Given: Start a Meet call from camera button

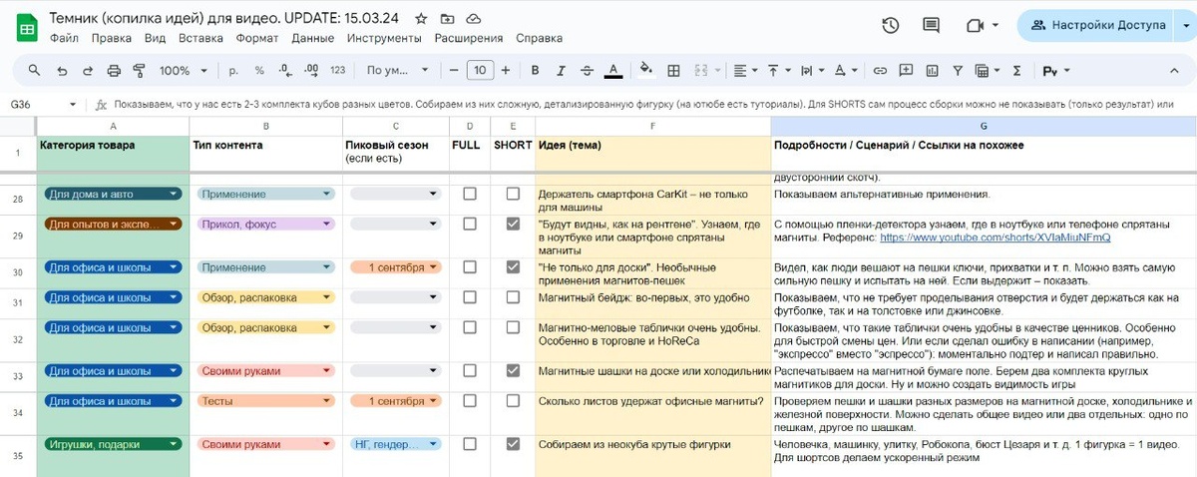Looking at the screenshot, I should (977, 26).
